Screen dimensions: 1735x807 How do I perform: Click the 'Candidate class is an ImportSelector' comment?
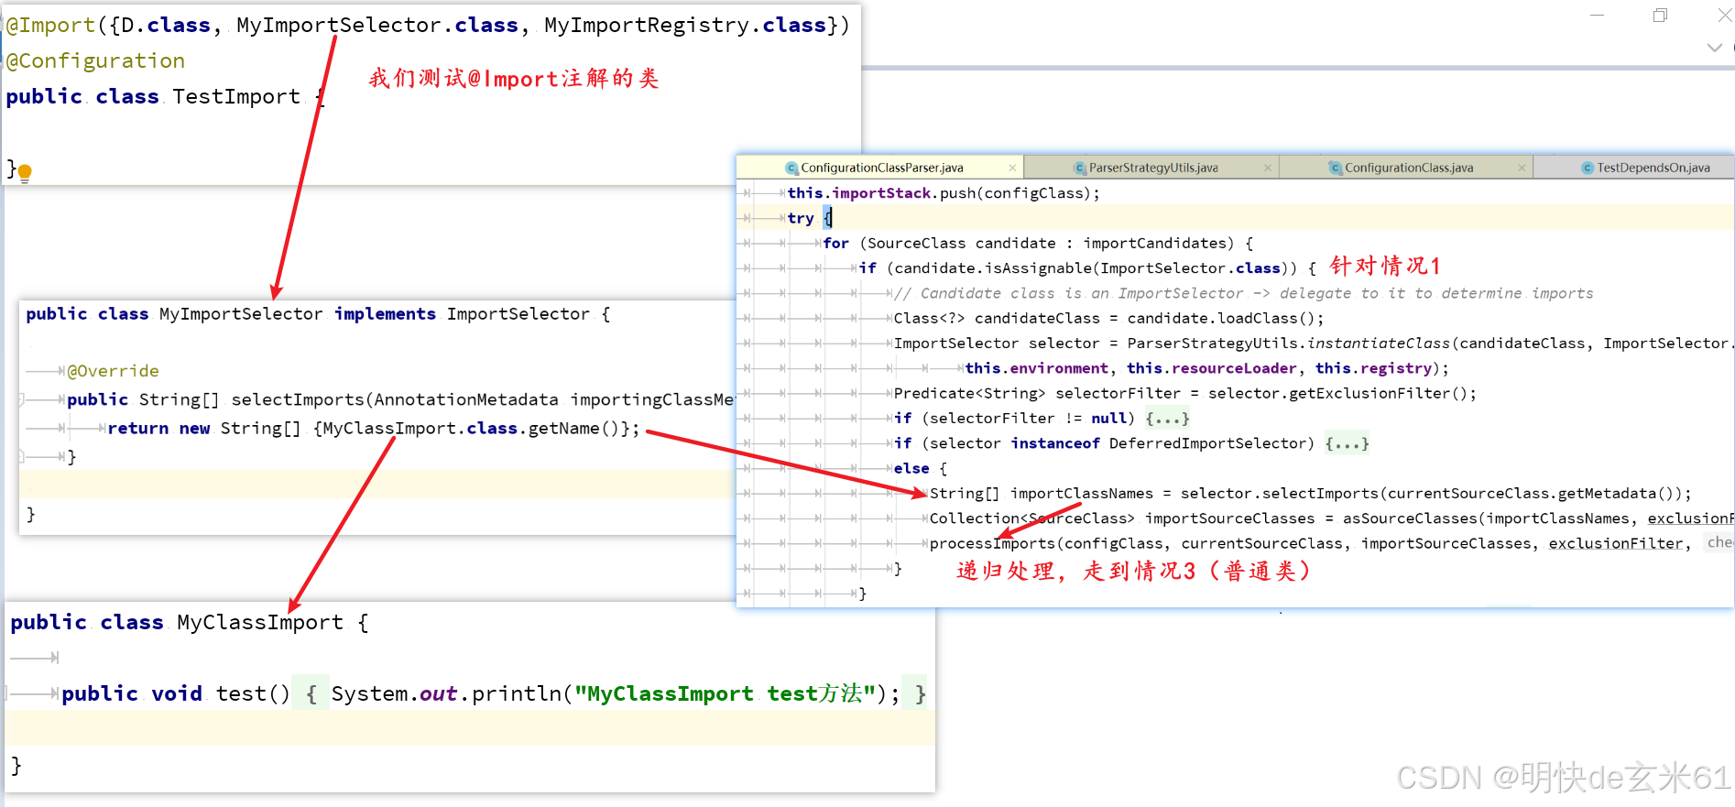pyautogui.click(x=1243, y=293)
